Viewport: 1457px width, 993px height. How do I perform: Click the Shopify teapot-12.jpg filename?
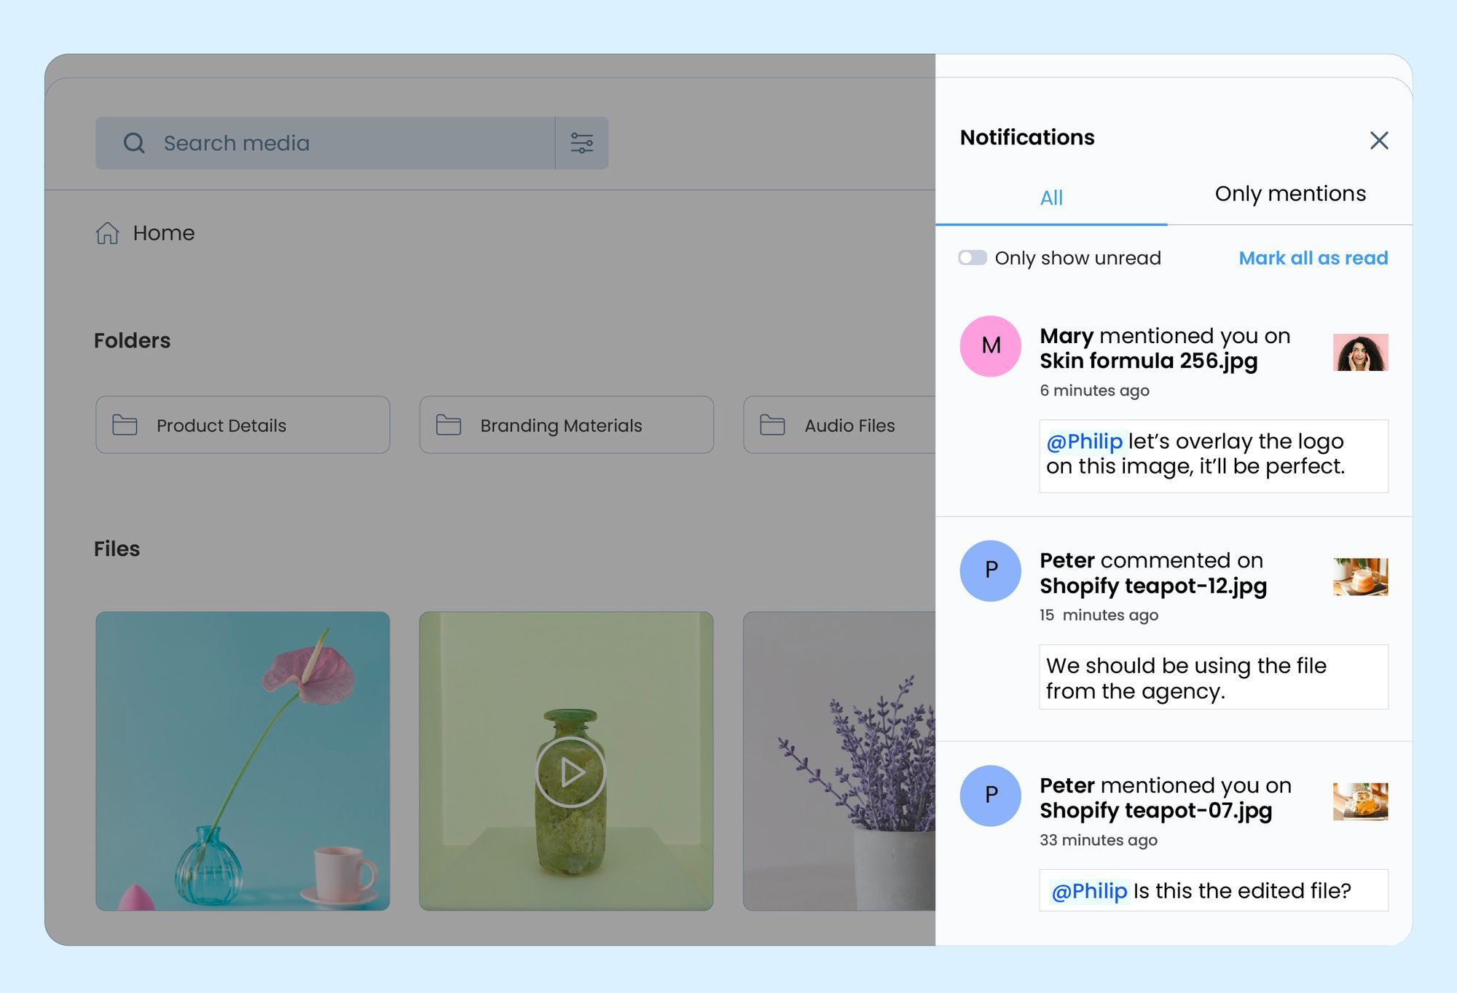point(1153,586)
